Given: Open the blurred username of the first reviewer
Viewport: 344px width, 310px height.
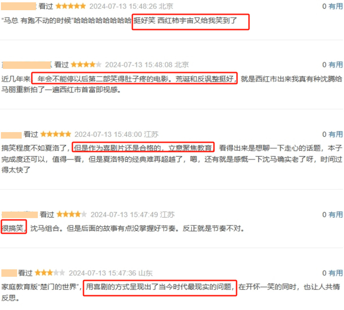Looking at the screenshot, I should pyautogui.click(x=19, y=6).
